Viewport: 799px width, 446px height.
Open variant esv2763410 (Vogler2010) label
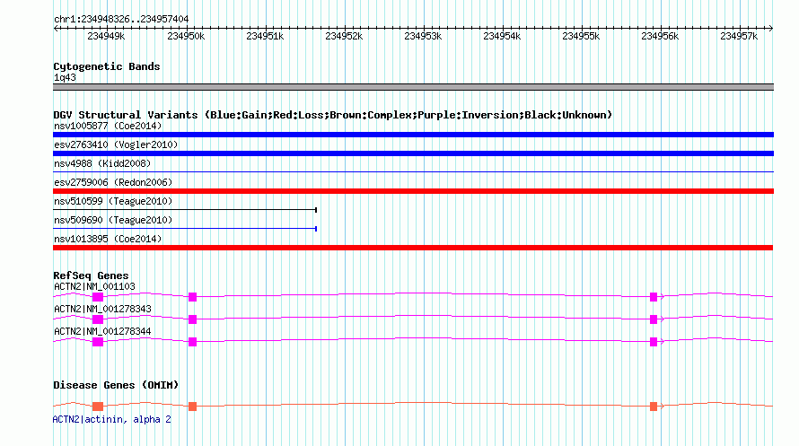(x=116, y=144)
